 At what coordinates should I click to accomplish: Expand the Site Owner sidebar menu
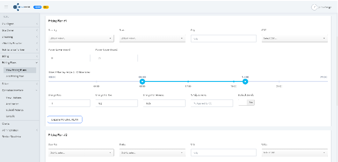coord(20,30)
